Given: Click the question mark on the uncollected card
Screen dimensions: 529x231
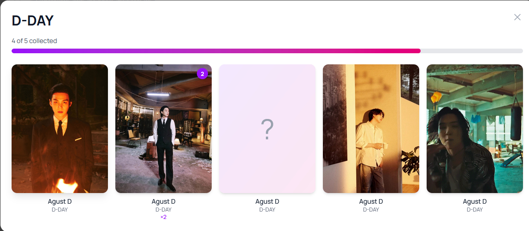Looking at the screenshot, I should click(267, 130).
